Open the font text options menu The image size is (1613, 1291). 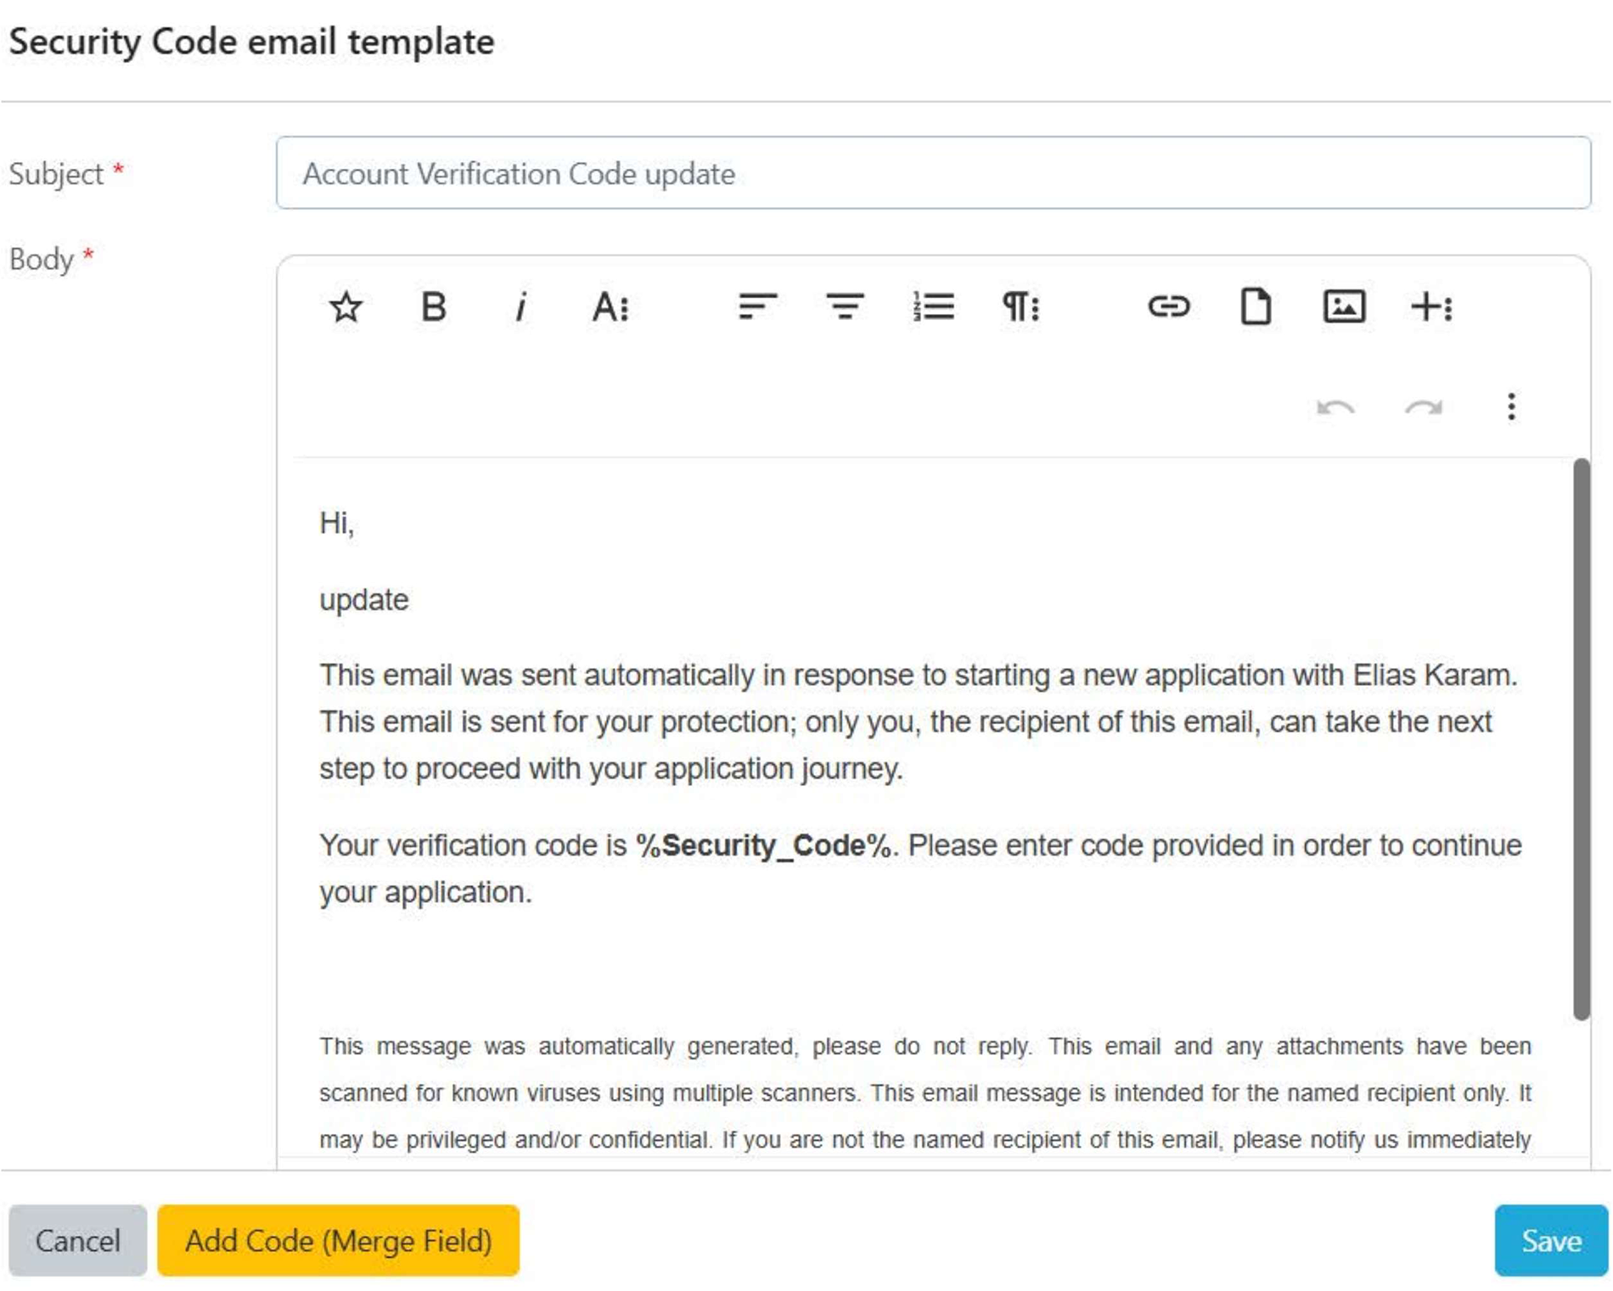(x=610, y=306)
